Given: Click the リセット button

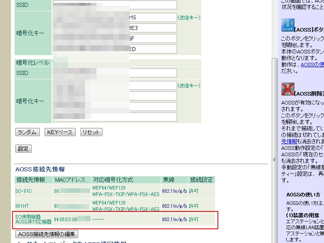Looking at the screenshot, I should coord(91,132).
